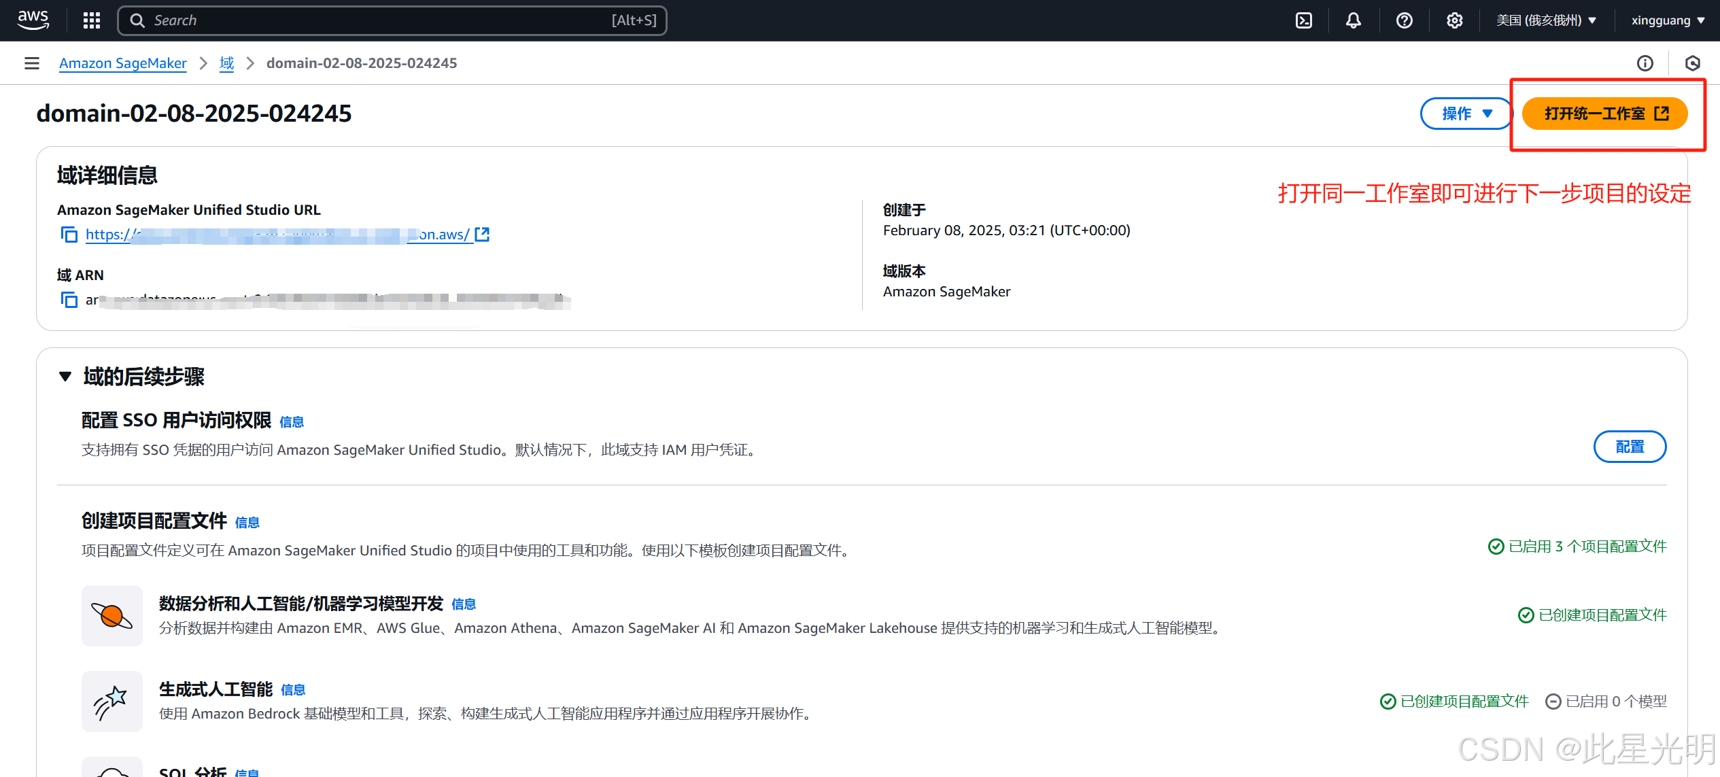Viewport: 1720px width, 777px height.
Task: Copy the domain ARN value
Action: [69, 300]
